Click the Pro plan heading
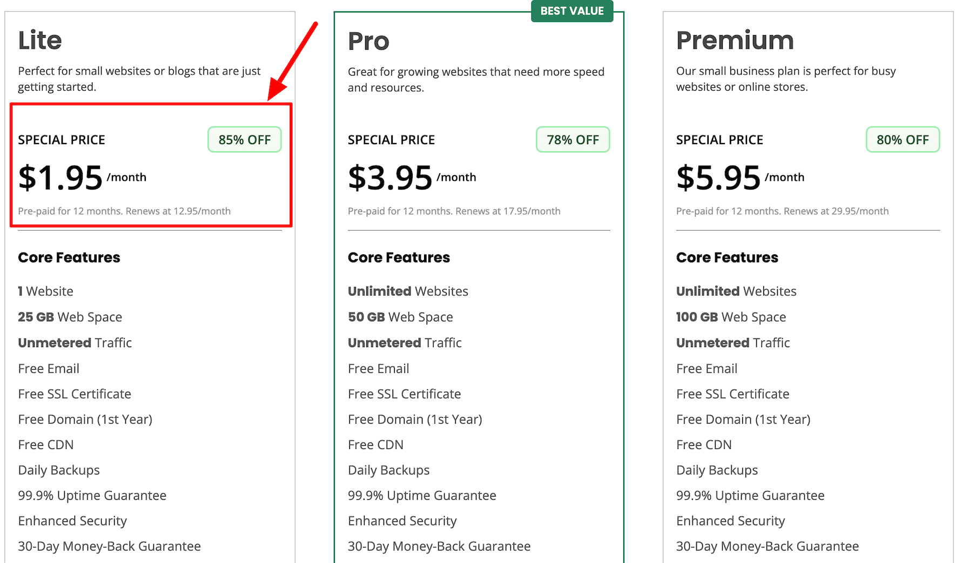955x563 pixels. point(368,41)
